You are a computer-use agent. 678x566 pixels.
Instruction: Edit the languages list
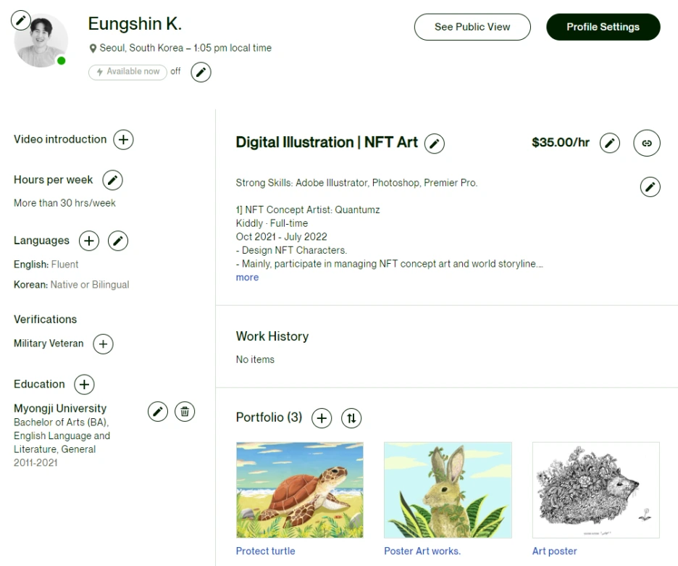pos(118,241)
